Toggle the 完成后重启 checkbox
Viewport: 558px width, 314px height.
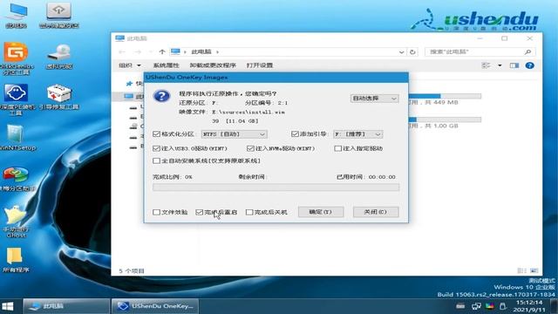click(199, 212)
